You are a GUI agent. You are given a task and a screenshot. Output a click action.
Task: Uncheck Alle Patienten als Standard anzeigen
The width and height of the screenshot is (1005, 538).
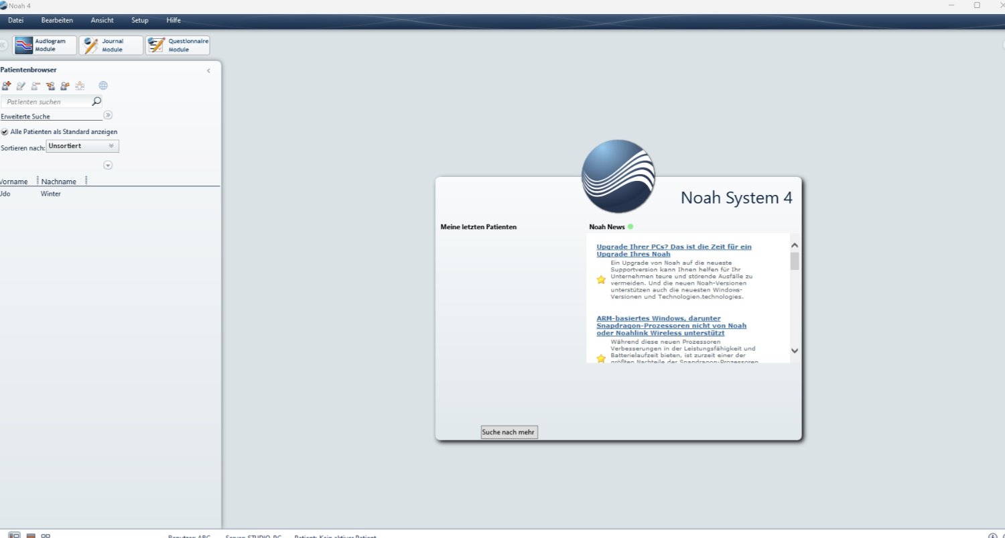pos(5,132)
